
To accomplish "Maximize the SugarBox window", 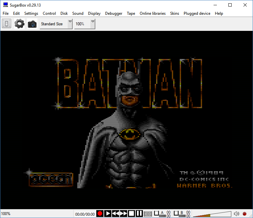I will tap(230, 5).
